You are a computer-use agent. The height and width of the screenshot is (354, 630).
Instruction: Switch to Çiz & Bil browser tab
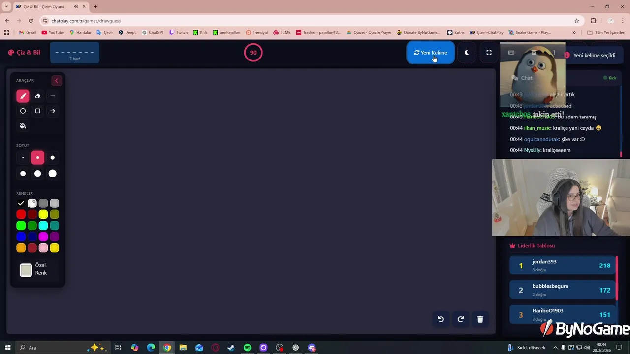tap(50, 7)
